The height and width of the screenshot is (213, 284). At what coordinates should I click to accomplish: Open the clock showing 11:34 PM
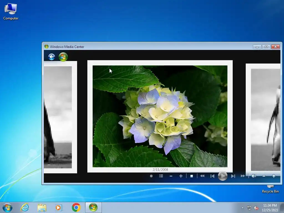coord(270,207)
